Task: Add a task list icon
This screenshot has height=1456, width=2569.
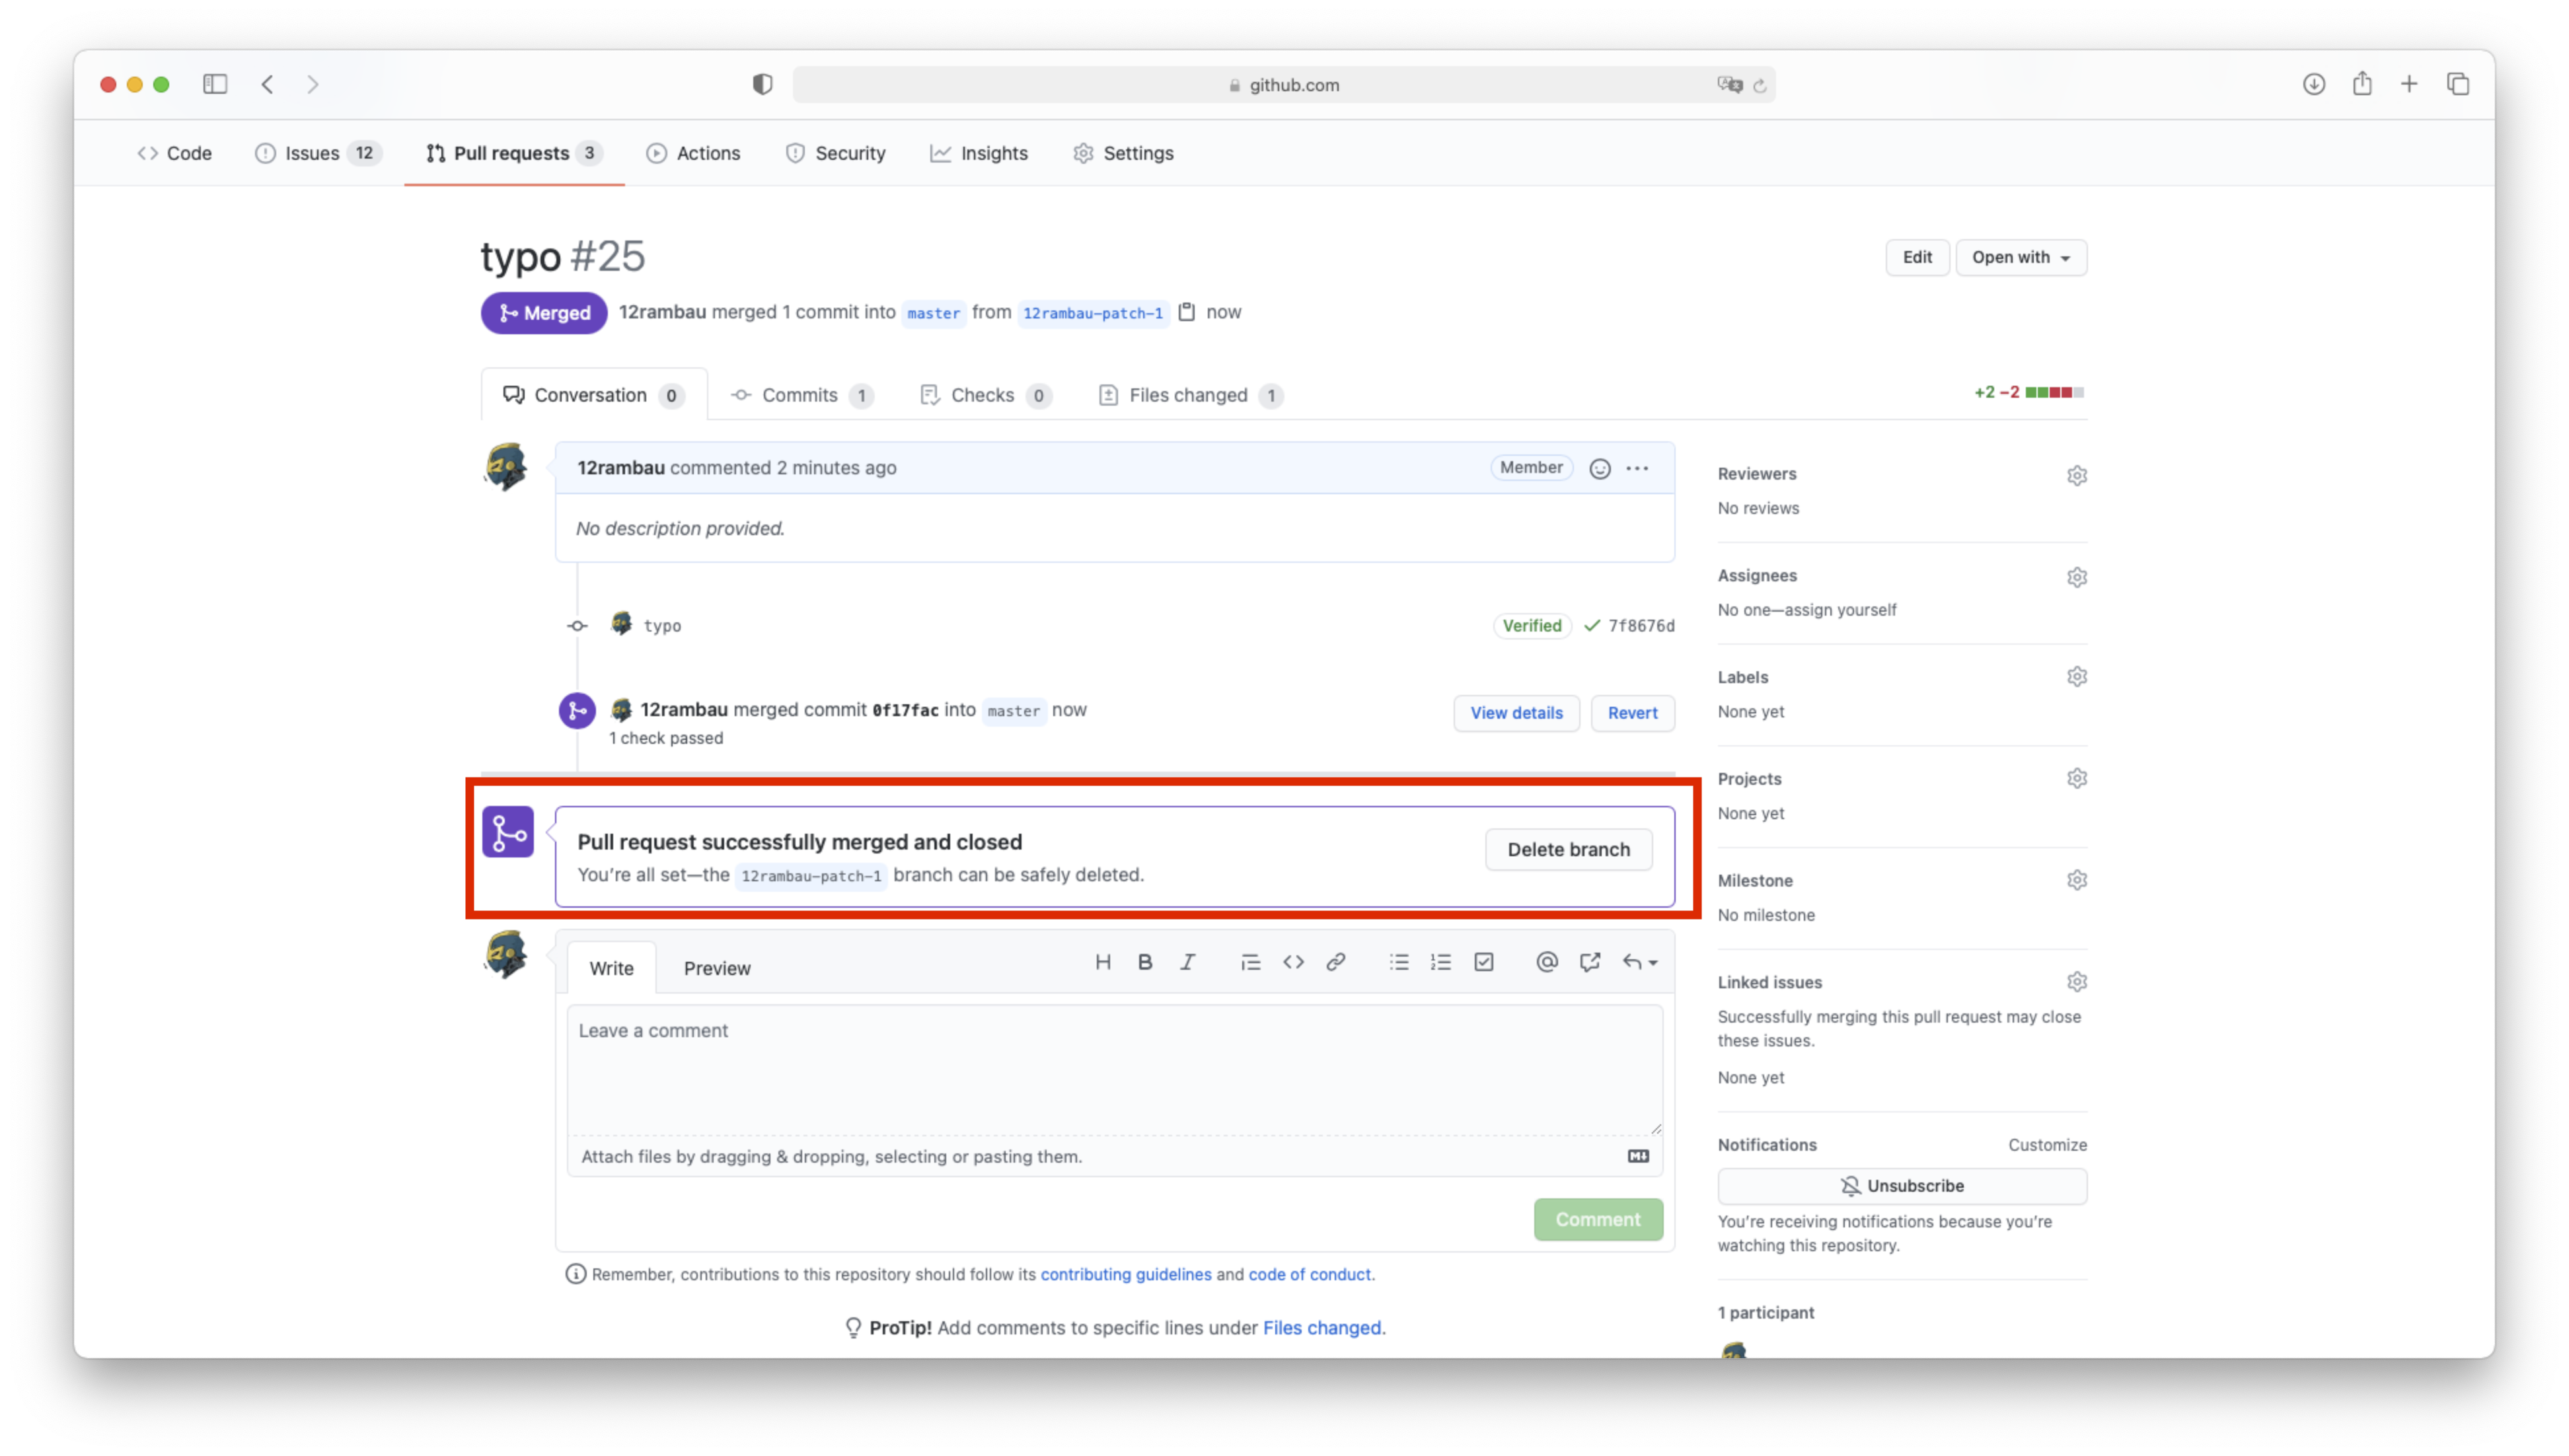Action: click(x=1483, y=962)
